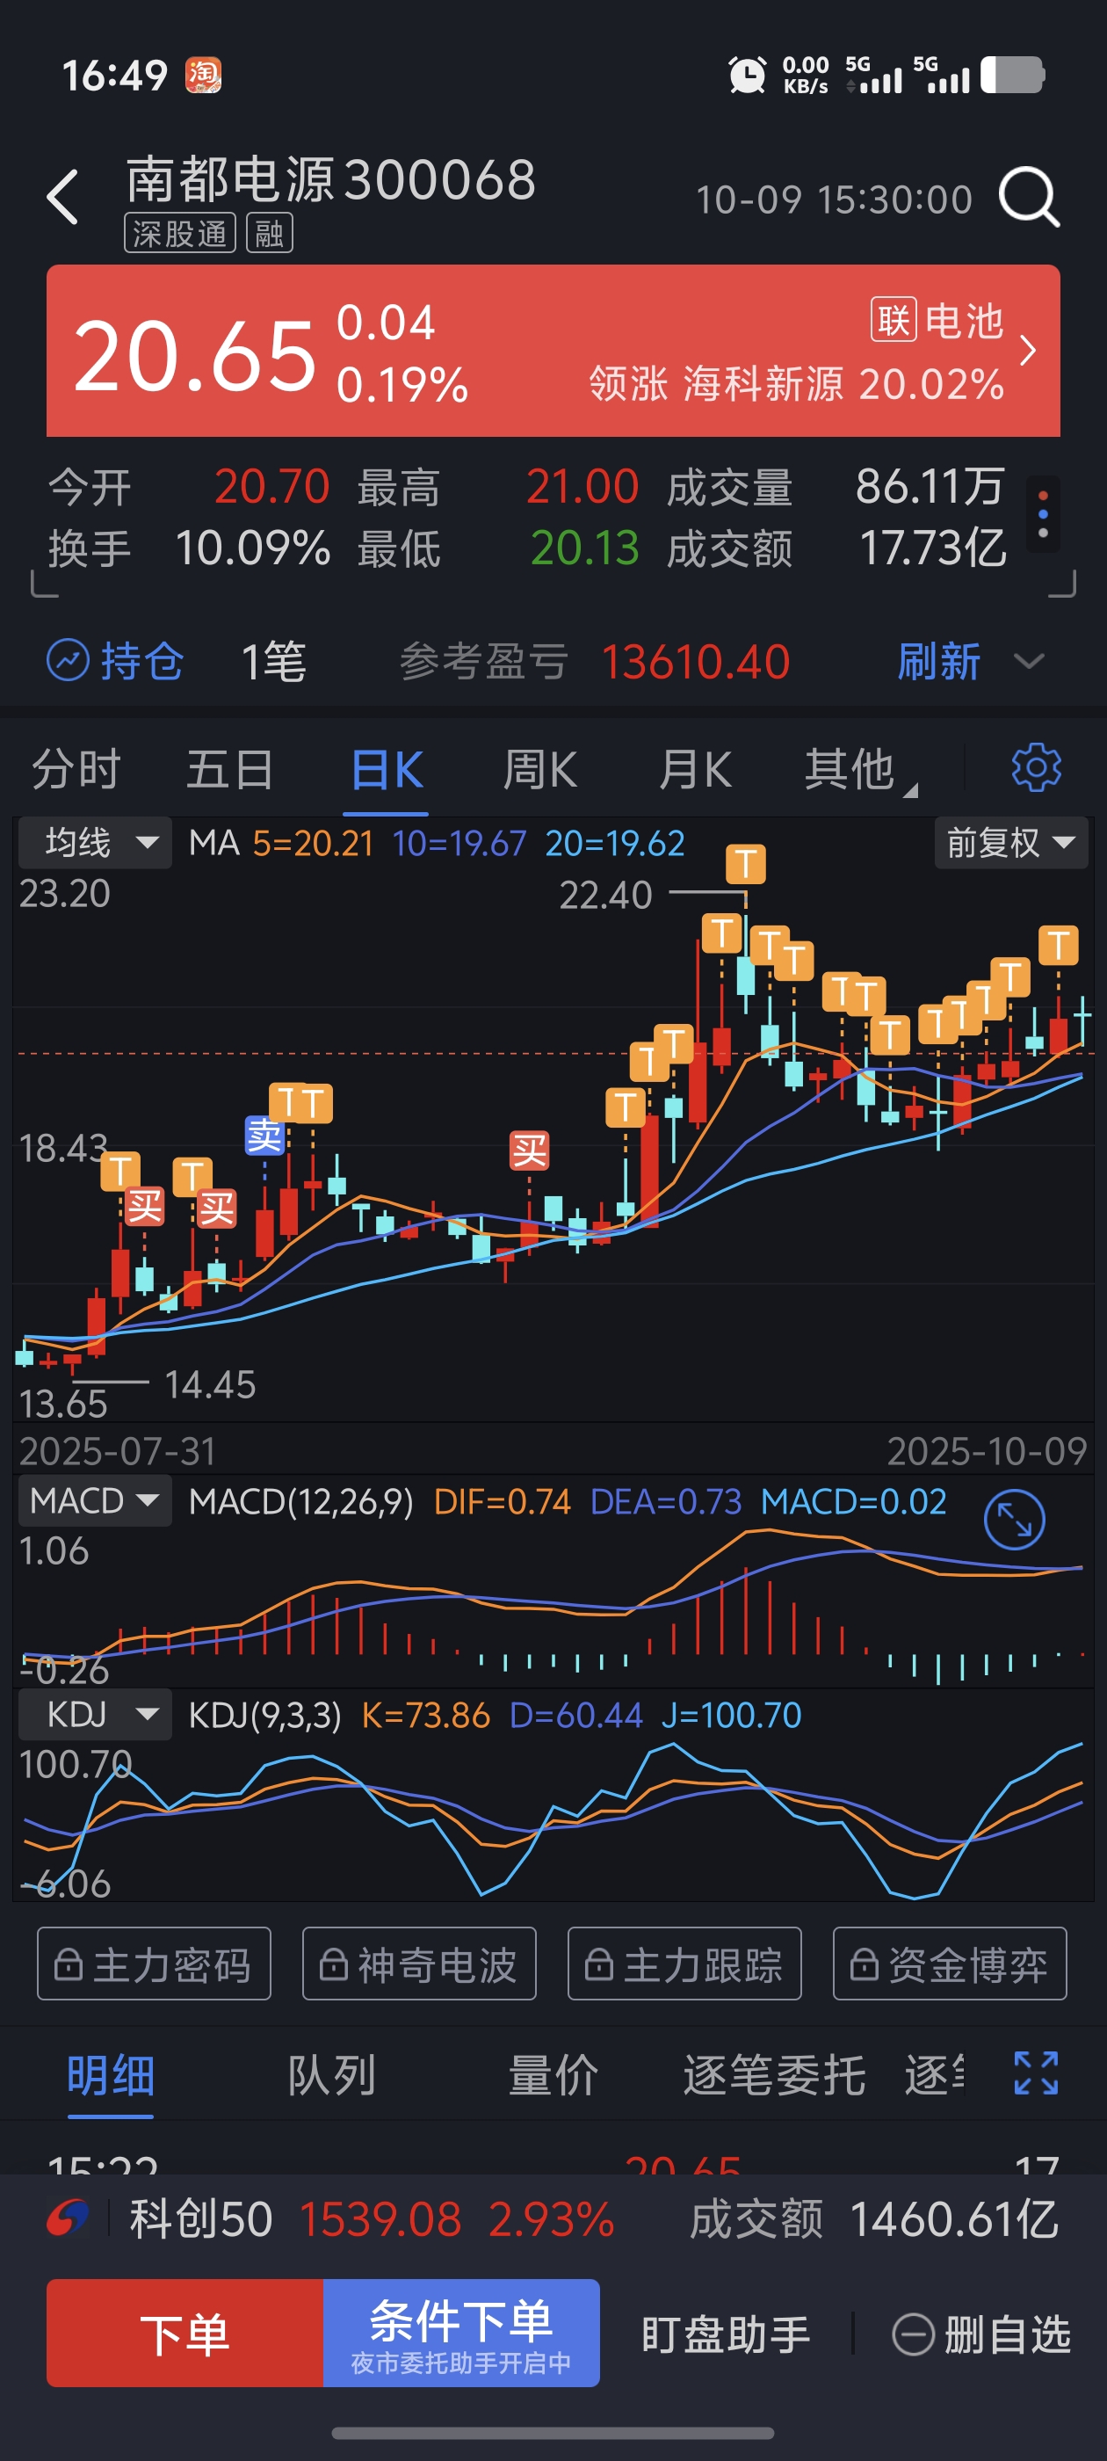Select the 明细 tab

tap(111, 2075)
